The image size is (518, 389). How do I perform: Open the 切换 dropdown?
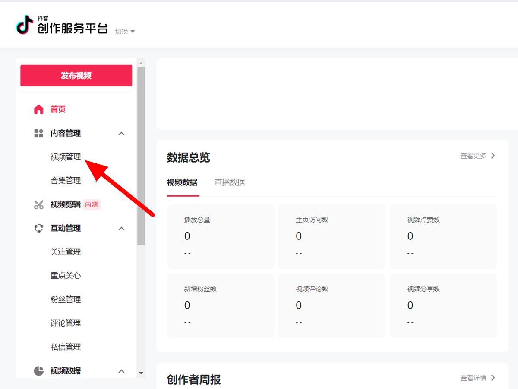125,31
